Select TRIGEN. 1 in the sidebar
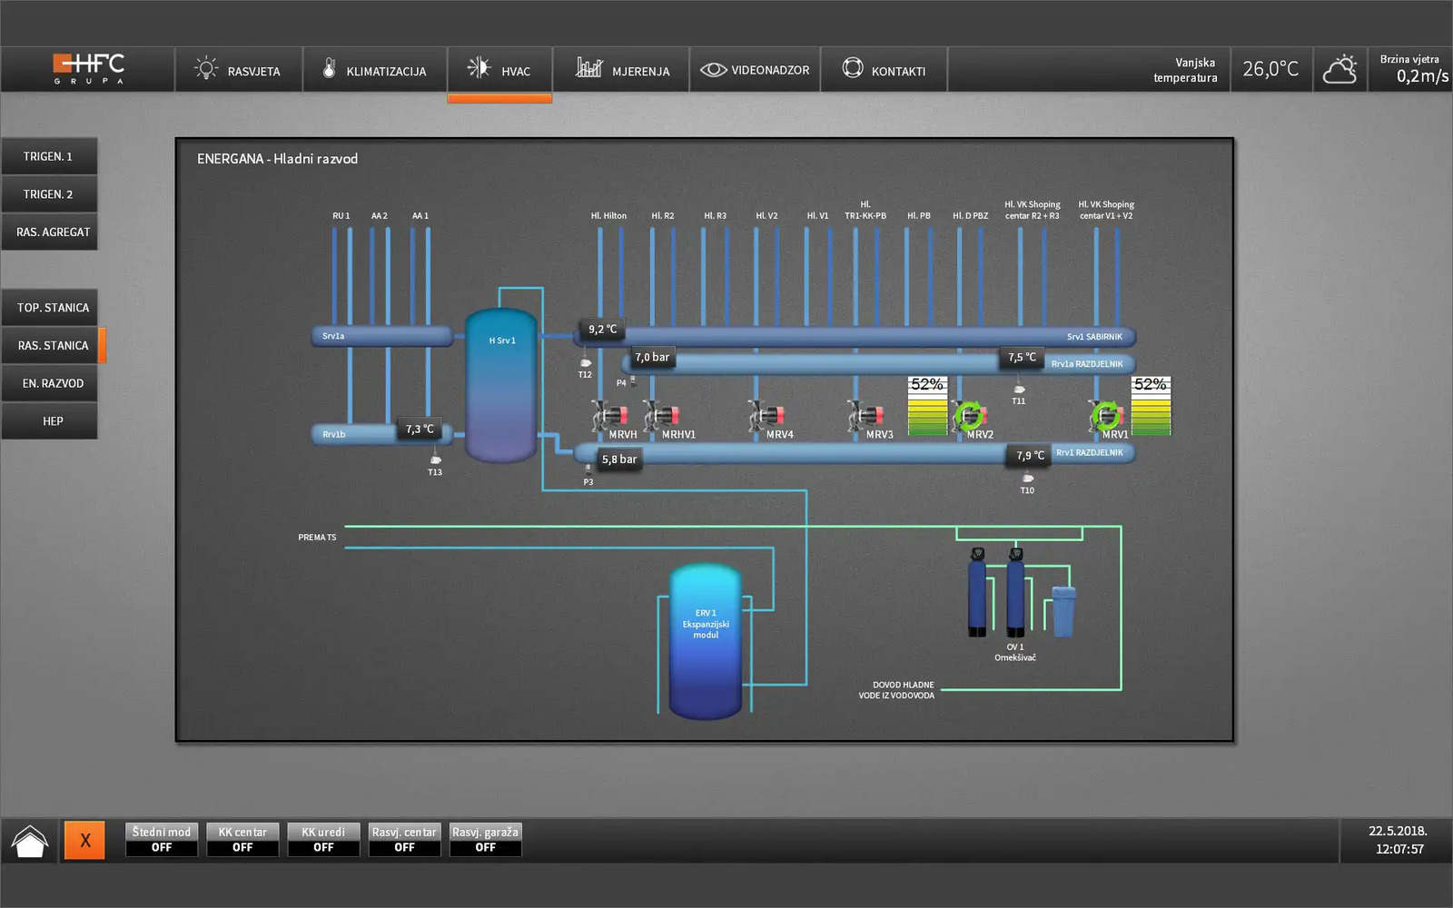Screen dimensions: 1453x908 click(x=49, y=156)
